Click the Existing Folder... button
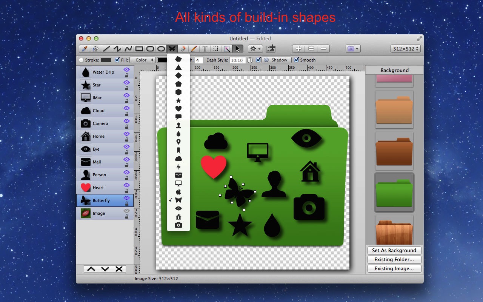The height and width of the screenshot is (302, 483). tap(394, 259)
